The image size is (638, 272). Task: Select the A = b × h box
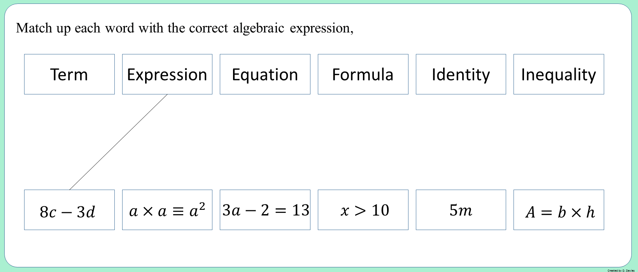[x=559, y=210]
